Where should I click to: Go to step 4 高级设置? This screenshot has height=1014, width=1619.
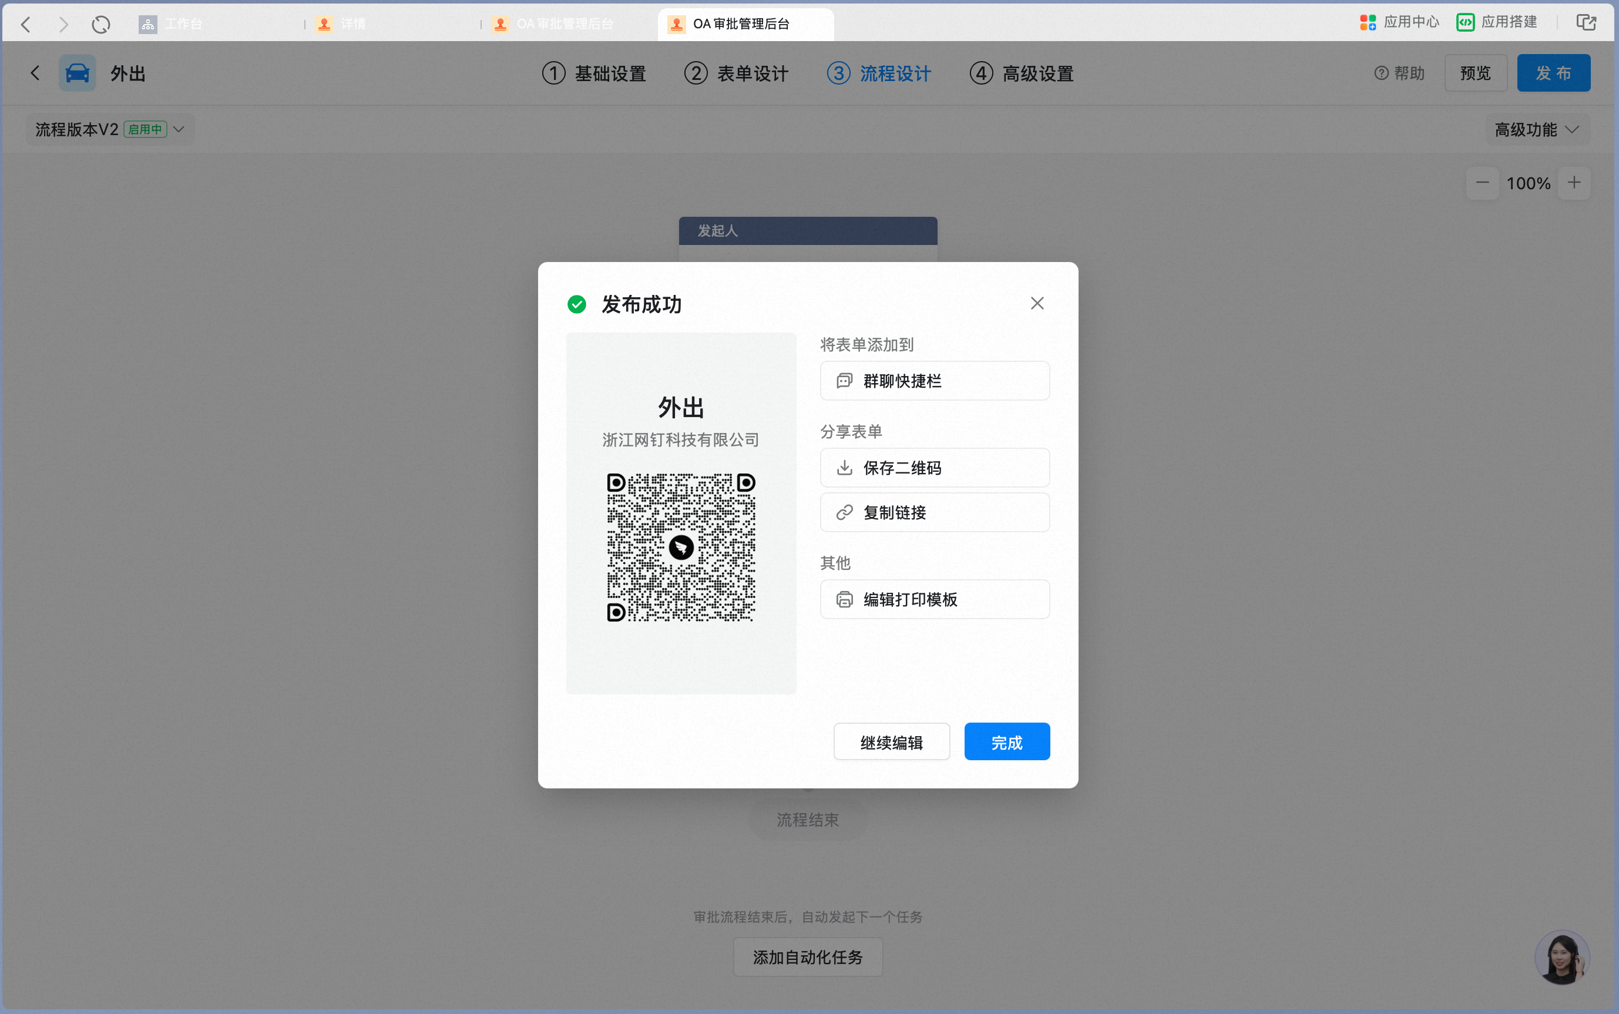tap(1022, 73)
